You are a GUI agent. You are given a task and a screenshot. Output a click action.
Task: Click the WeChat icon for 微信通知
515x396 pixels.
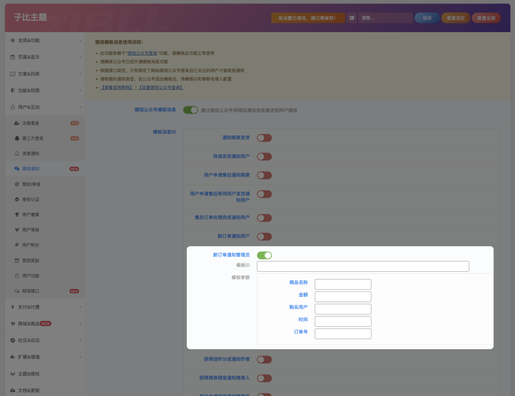pyautogui.click(x=17, y=169)
